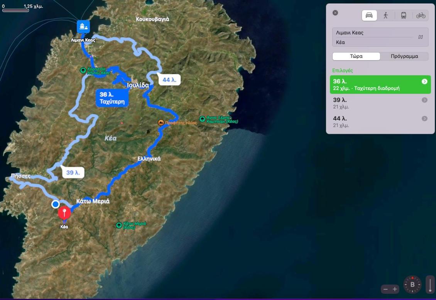Choose the 36 λ. fastest route option
The width and height of the screenshot is (436, 300).
tap(380, 85)
